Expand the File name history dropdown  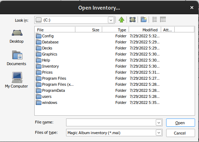click(159, 122)
